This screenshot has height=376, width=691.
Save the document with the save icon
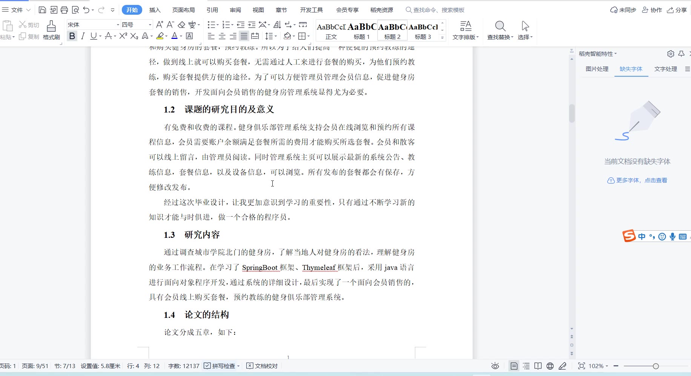(x=42, y=10)
